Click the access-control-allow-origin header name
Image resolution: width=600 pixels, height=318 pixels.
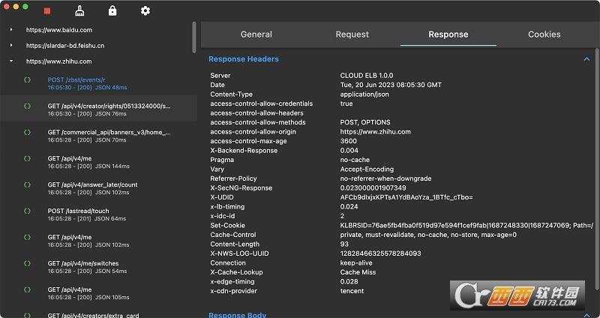253,132
